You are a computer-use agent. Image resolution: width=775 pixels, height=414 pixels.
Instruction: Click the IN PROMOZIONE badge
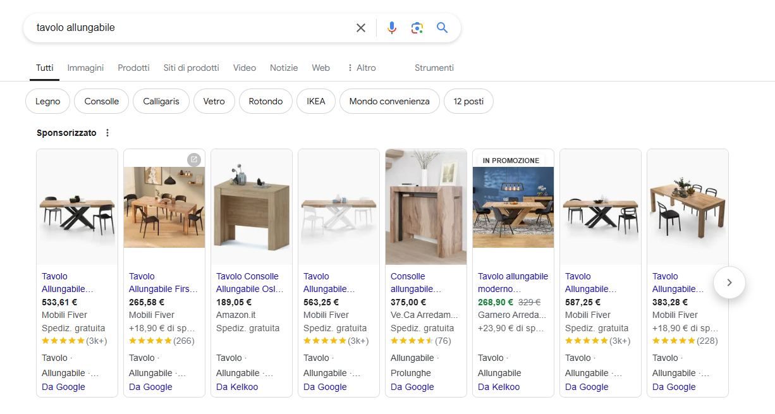pos(511,161)
